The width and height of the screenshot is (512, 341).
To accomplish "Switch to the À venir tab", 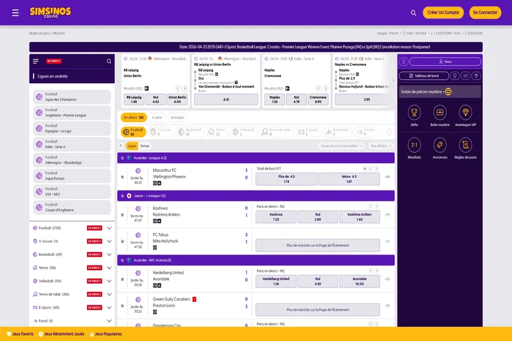I will click(157, 118).
